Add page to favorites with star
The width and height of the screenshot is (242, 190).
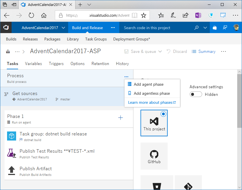pyautogui.click(x=144, y=15)
